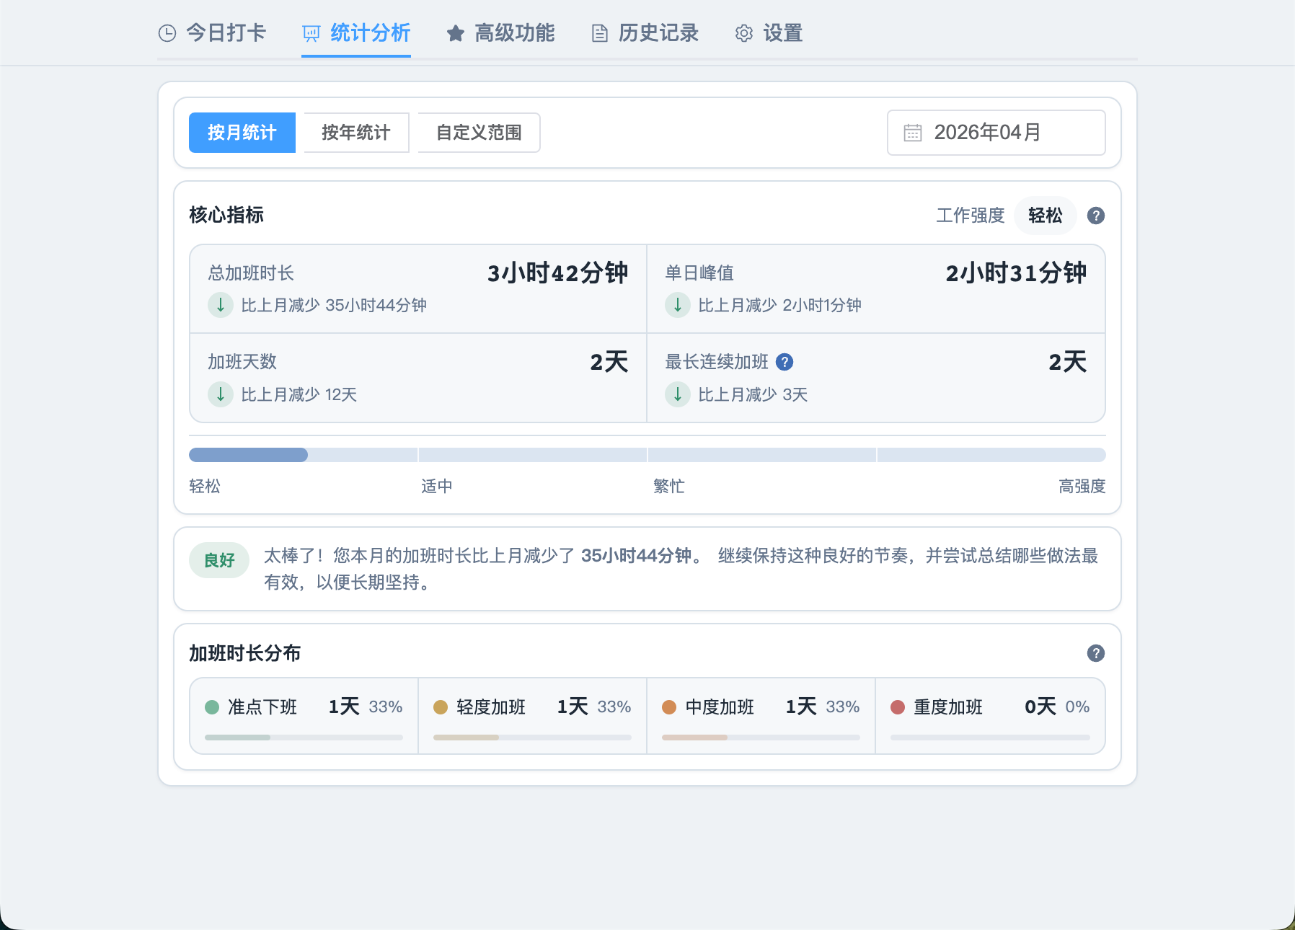
Task: Click the 总加班时长 metric card
Action: tap(418, 289)
